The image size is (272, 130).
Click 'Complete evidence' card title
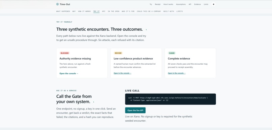coord(179,59)
